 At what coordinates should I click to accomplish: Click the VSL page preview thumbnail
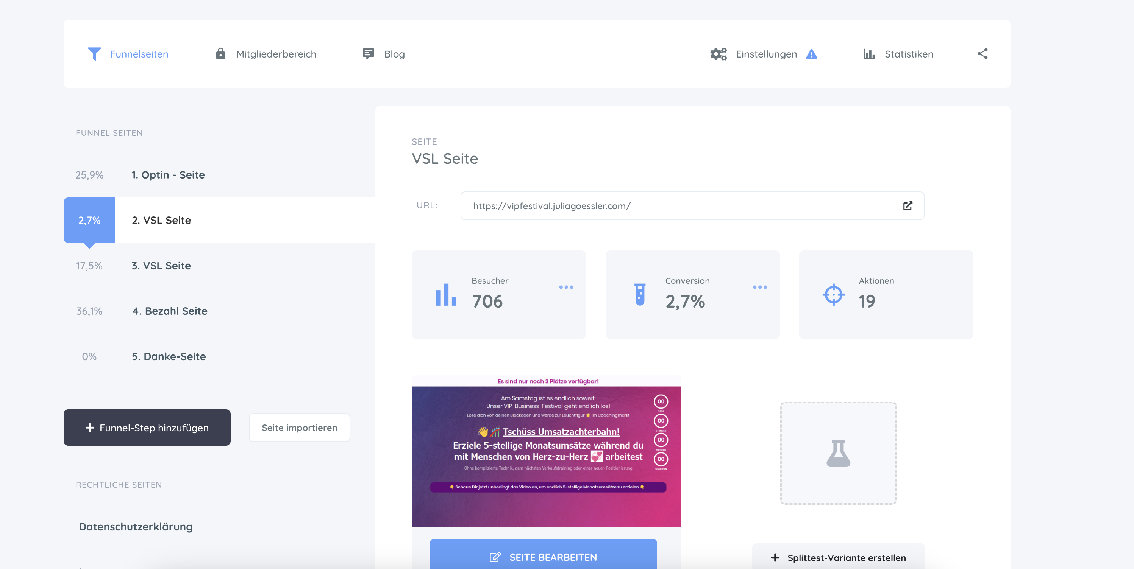point(546,451)
